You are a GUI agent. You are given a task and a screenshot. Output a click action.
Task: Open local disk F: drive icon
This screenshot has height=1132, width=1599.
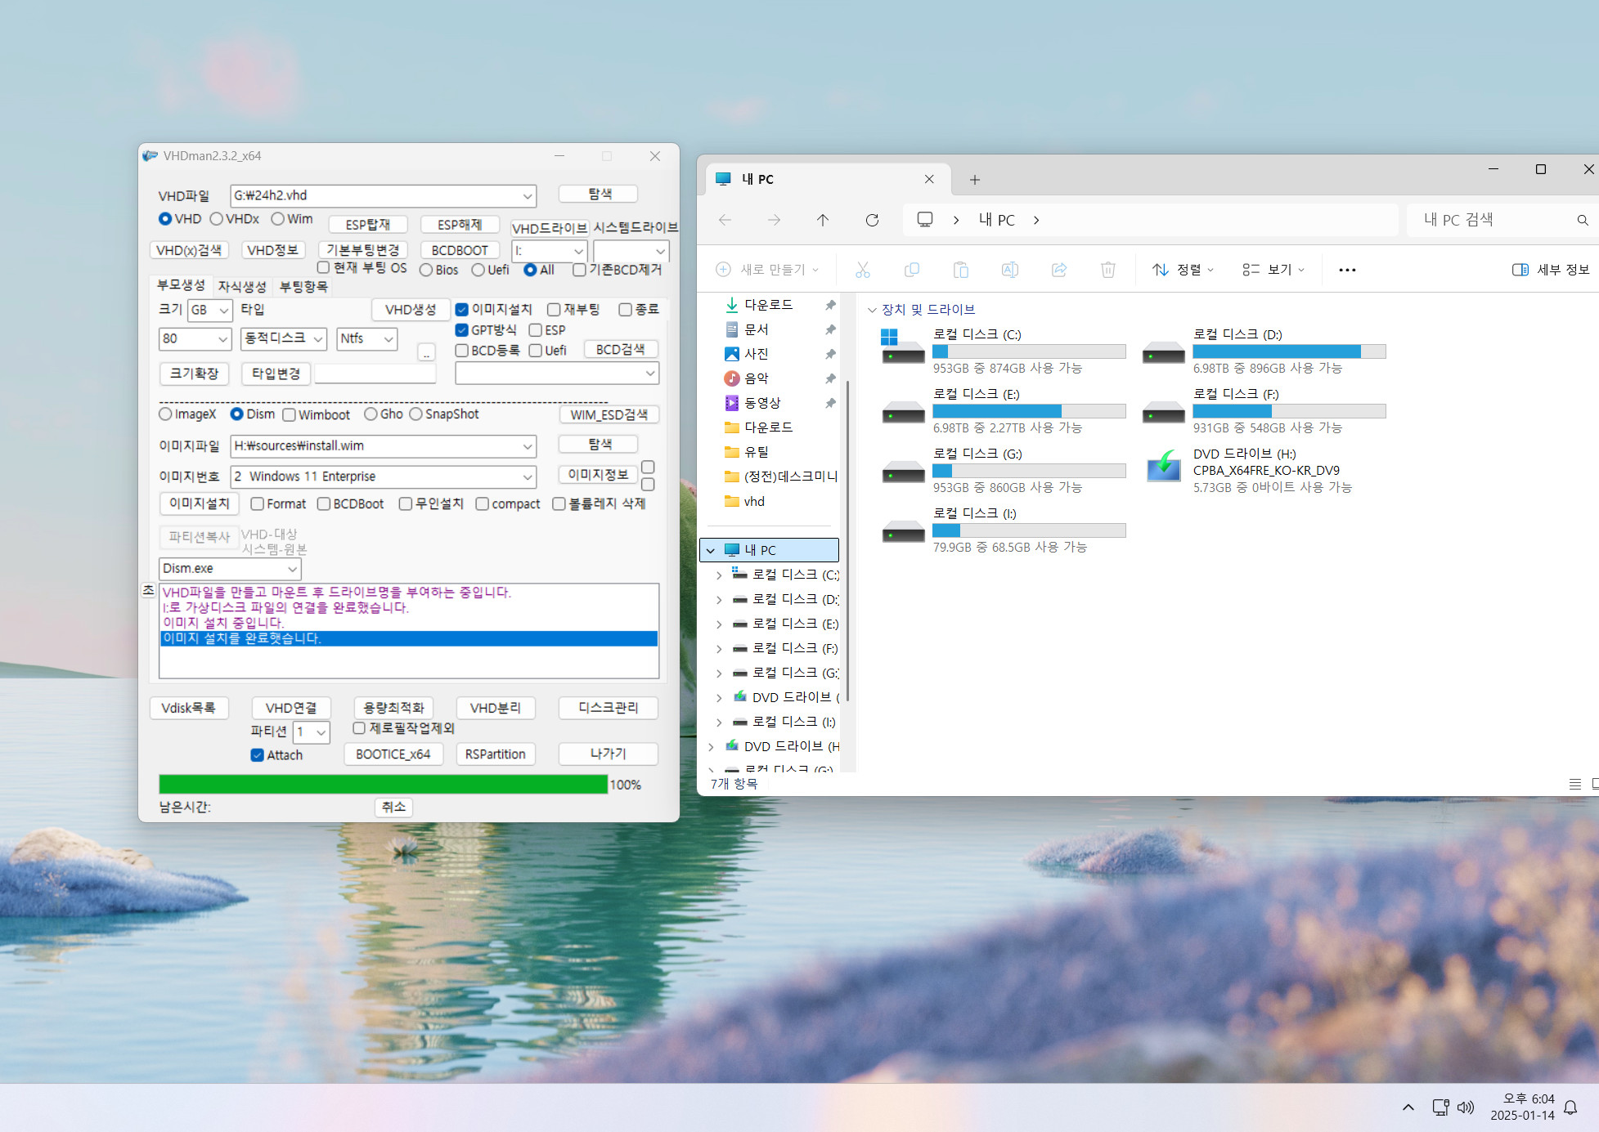pos(1163,412)
